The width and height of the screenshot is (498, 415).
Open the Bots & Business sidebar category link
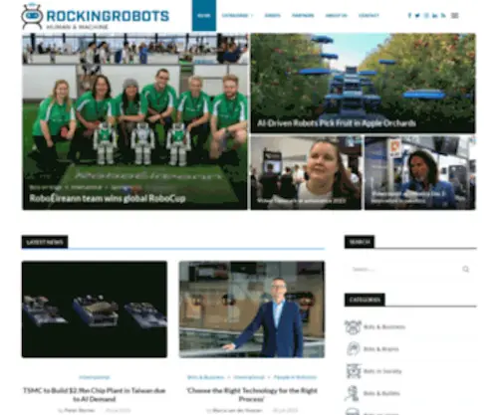pos(384,327)
